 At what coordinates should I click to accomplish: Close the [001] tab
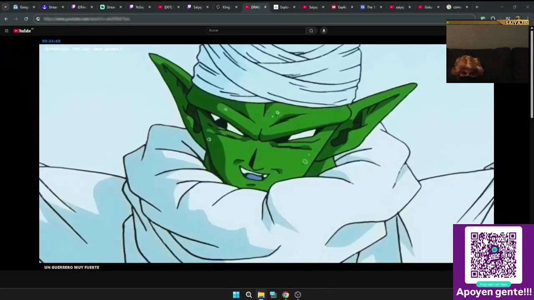(x=179, y=7)
